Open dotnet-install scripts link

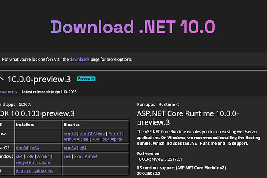click(34, 171)
